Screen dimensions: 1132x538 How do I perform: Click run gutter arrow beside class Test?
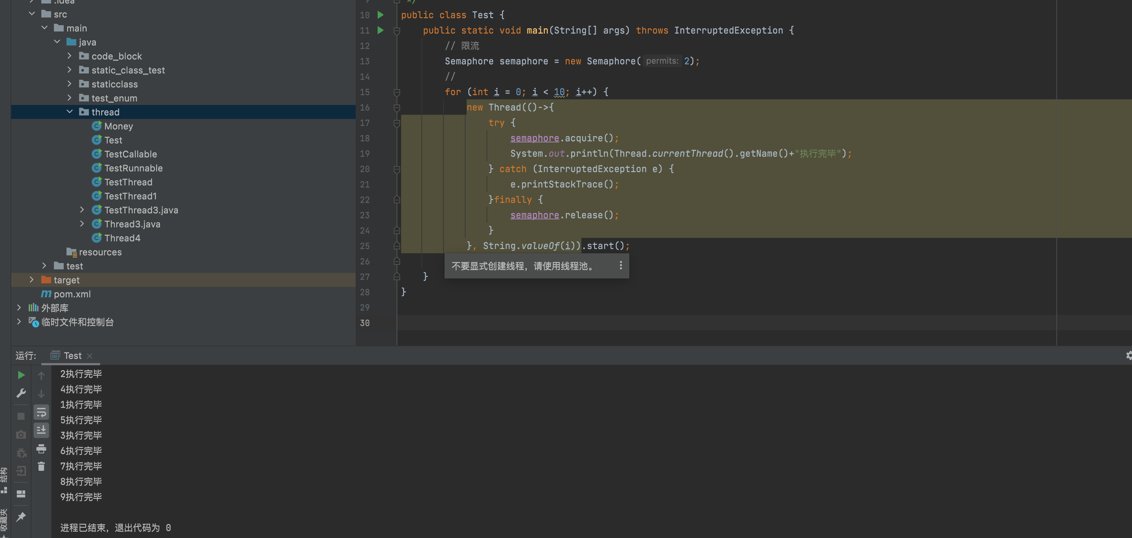point(380,15)
